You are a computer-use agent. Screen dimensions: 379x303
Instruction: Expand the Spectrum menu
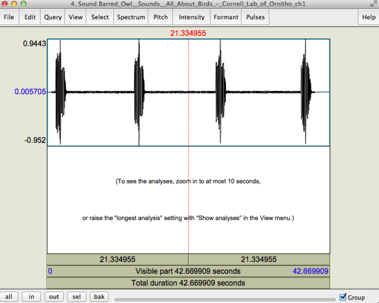[131, 17]
